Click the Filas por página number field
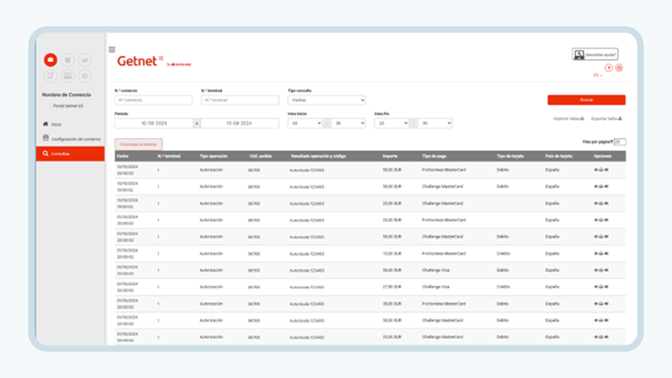 coord(619,142)
